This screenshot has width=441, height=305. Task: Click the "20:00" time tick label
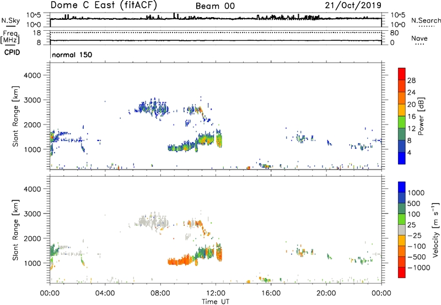(x=326, y=293)
